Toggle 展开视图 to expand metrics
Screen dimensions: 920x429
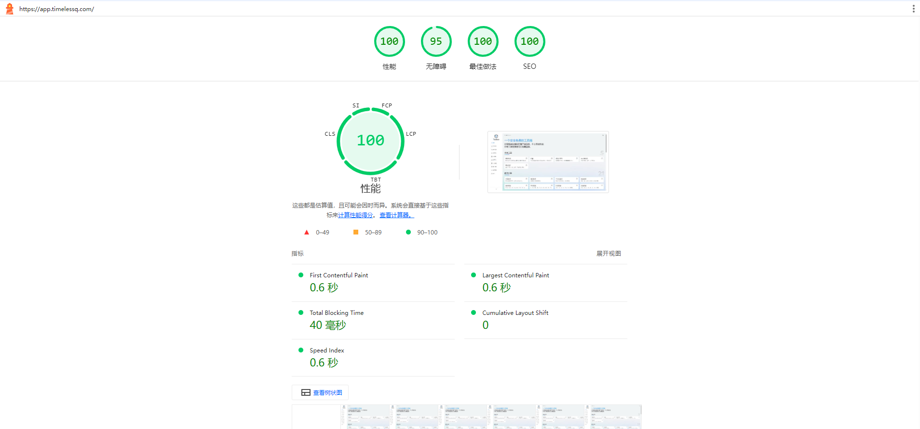point(609,253)
